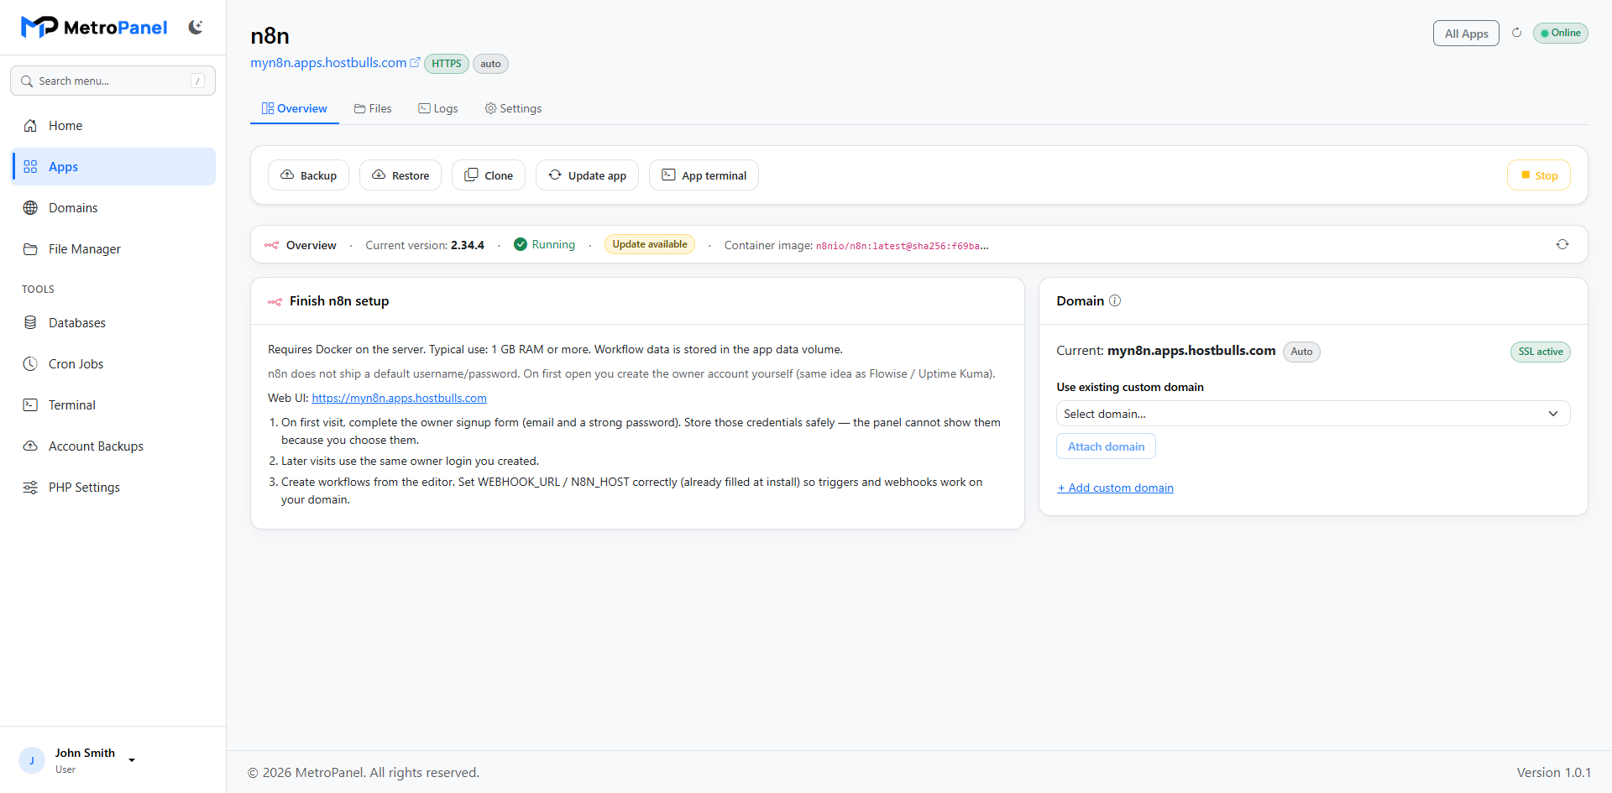Click the Restore button
This screenshot has width=1612, height=793.
coord(400,175)
